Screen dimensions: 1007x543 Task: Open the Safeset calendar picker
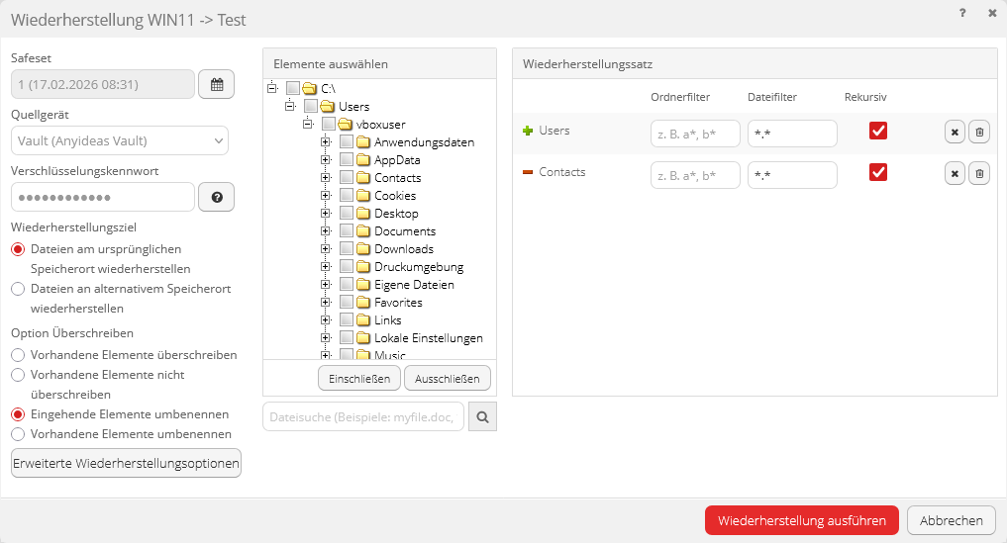[216, 84]
